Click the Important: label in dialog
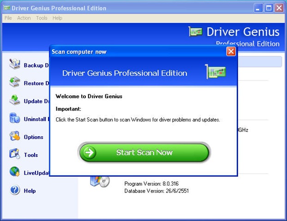The image size is (287, 221). (68, 109)
